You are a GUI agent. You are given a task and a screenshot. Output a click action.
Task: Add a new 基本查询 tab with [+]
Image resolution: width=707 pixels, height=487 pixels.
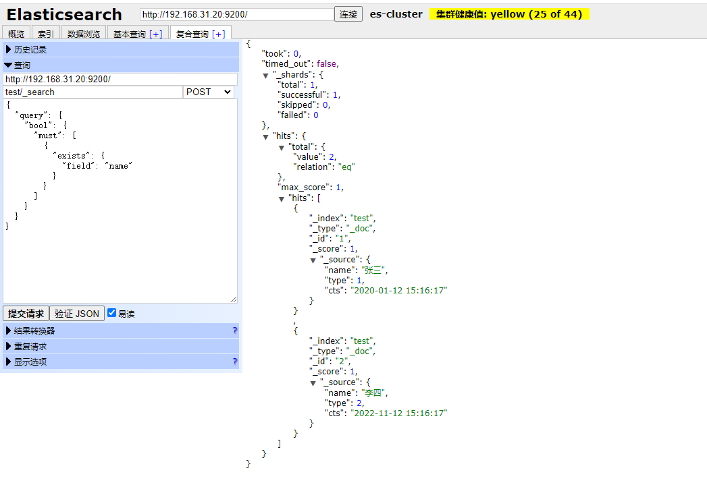[156, 34]
